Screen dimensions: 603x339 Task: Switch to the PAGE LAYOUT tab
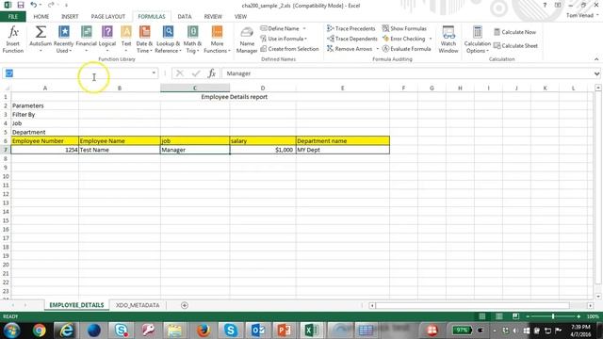[x=108, y=17]
